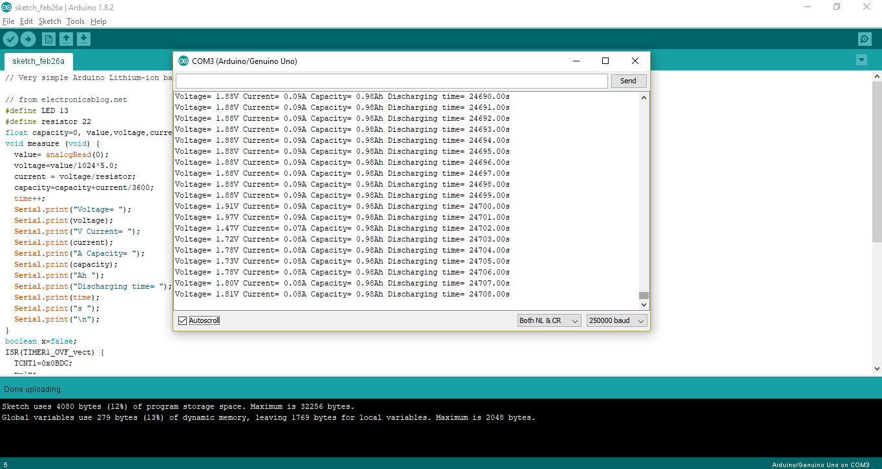Open the Edit menu
This screenshot has height=469, width=882.
[26, 21]
